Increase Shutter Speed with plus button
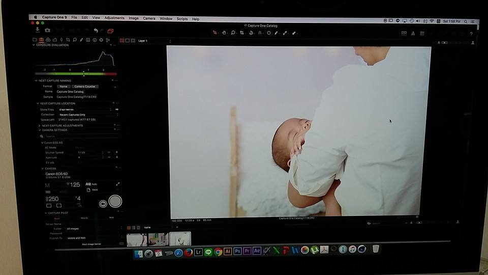The height and width of the screenshot is (275, 488). coord(117,152)
